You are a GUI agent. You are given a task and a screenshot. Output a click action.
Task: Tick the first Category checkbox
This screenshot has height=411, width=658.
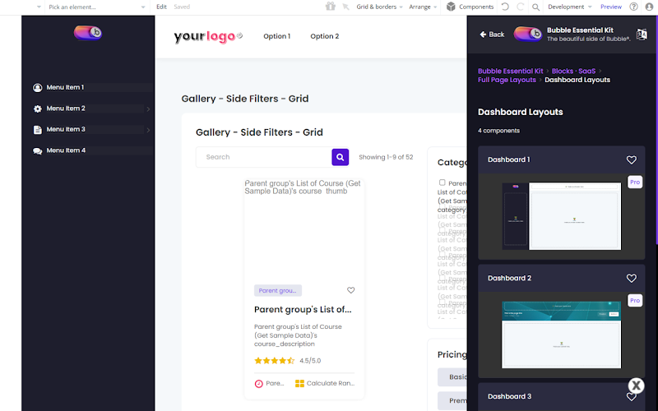tap(442, 182)
